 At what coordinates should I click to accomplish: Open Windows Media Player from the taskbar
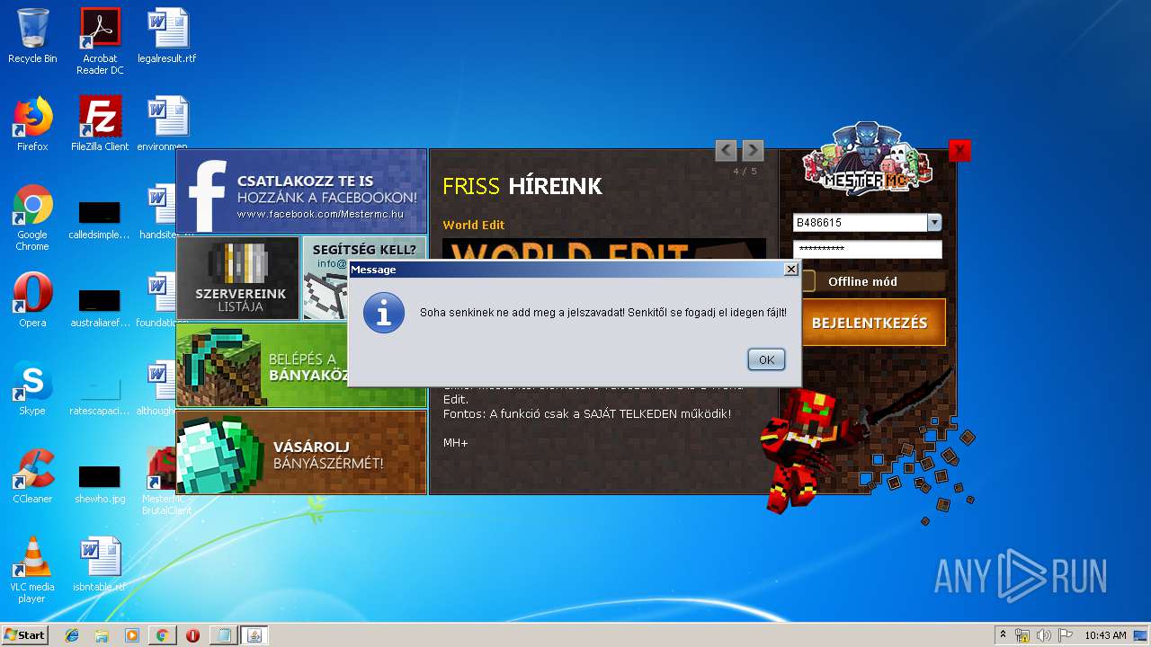point(132,635)
